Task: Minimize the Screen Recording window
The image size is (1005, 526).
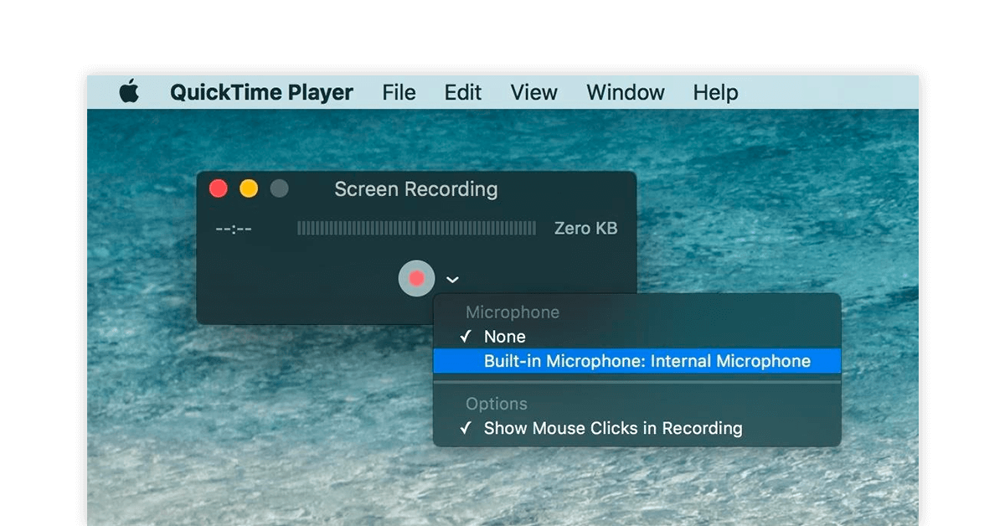Action: (x=249, y=188)
